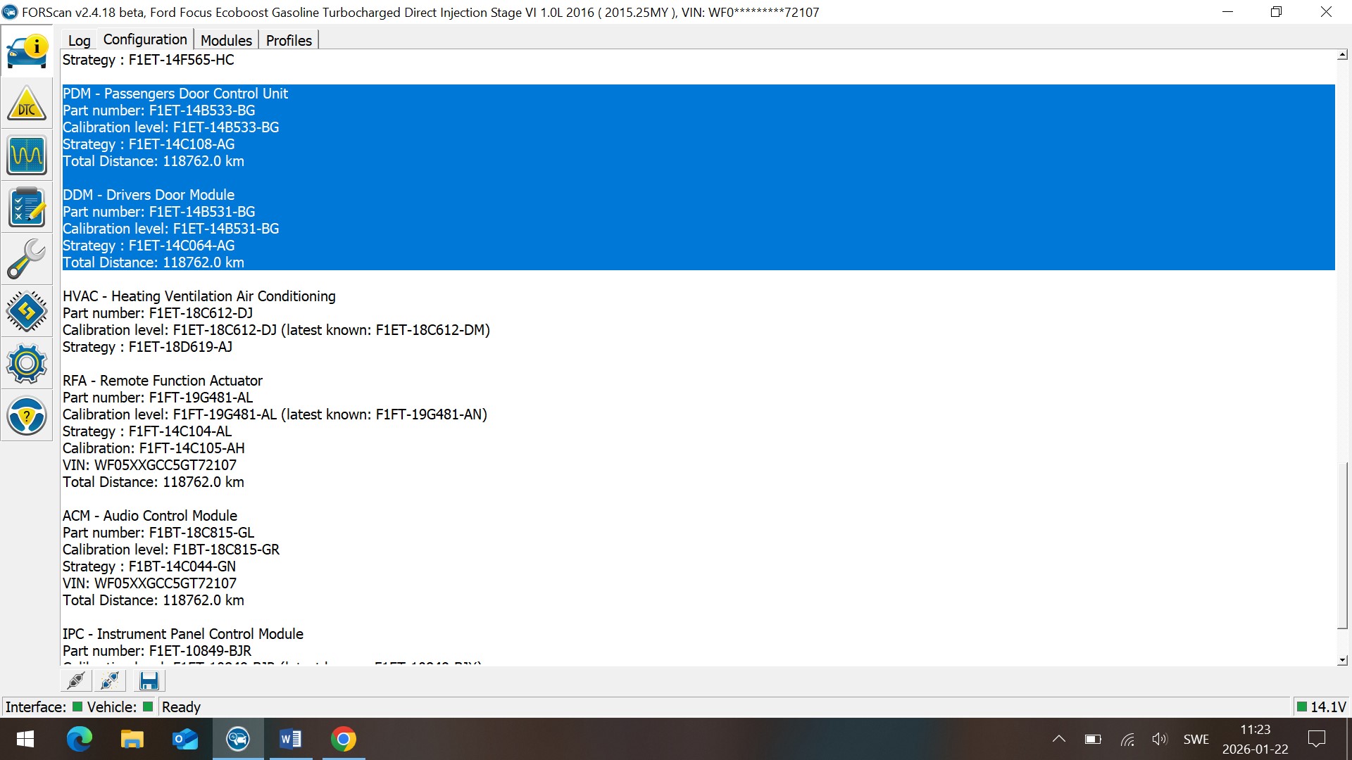Click the connect to vehicle plug button
Image resolution: width=1352 pixels, height=760 pixels.
(x=76, y=680)
